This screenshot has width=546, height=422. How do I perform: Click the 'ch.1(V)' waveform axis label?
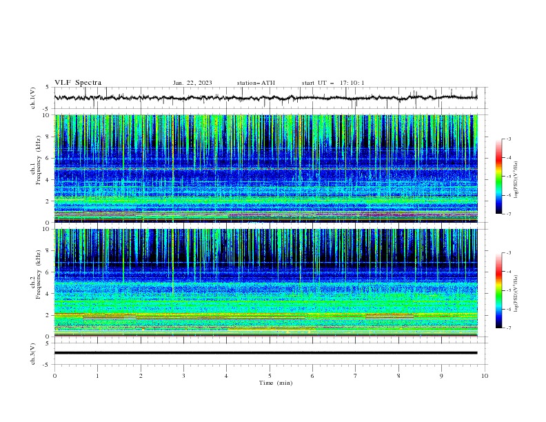[33, 98]
